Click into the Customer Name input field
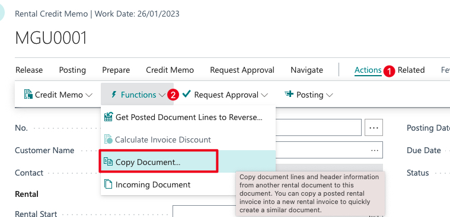The image size is (450, 217). point(329,150)
